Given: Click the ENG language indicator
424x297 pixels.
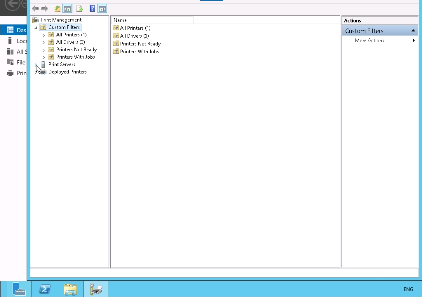Looking at the screenshot, I should click(408, 289).
